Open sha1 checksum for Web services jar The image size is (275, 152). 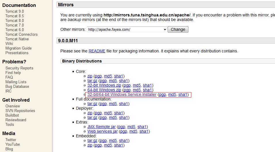pyautogui.click(x=144, y=131)
